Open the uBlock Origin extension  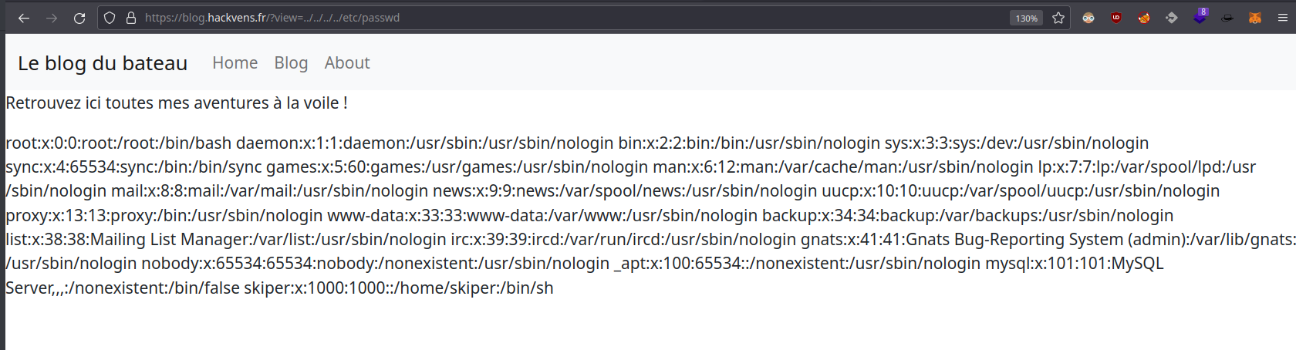pos(1116,18)
